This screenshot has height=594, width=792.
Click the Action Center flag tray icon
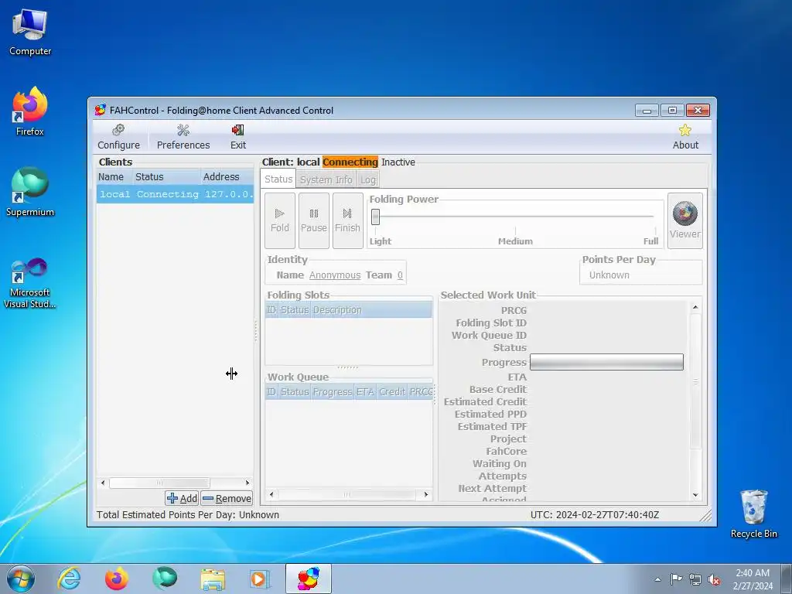coord(676,579)
